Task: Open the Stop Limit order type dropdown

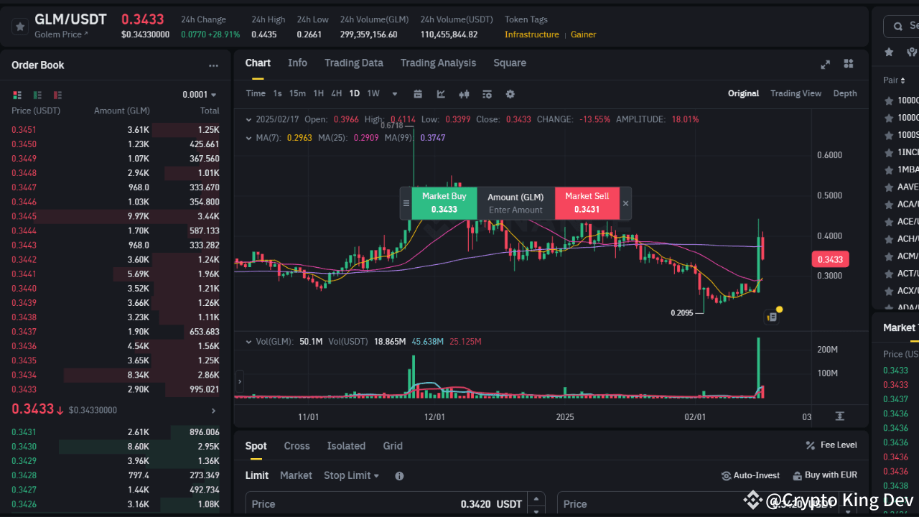Action: [351, 475]
